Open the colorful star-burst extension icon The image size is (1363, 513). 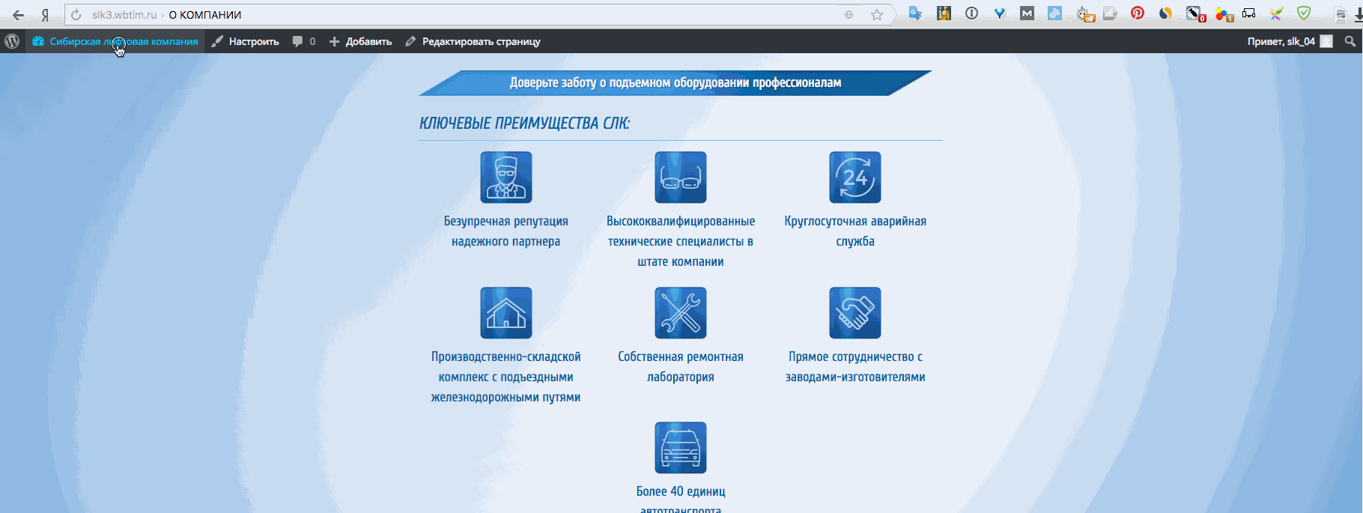click(x=1276, y=13)
